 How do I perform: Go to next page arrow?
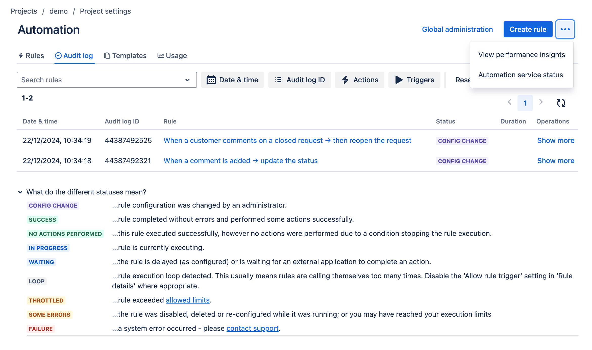click(541, 102)
